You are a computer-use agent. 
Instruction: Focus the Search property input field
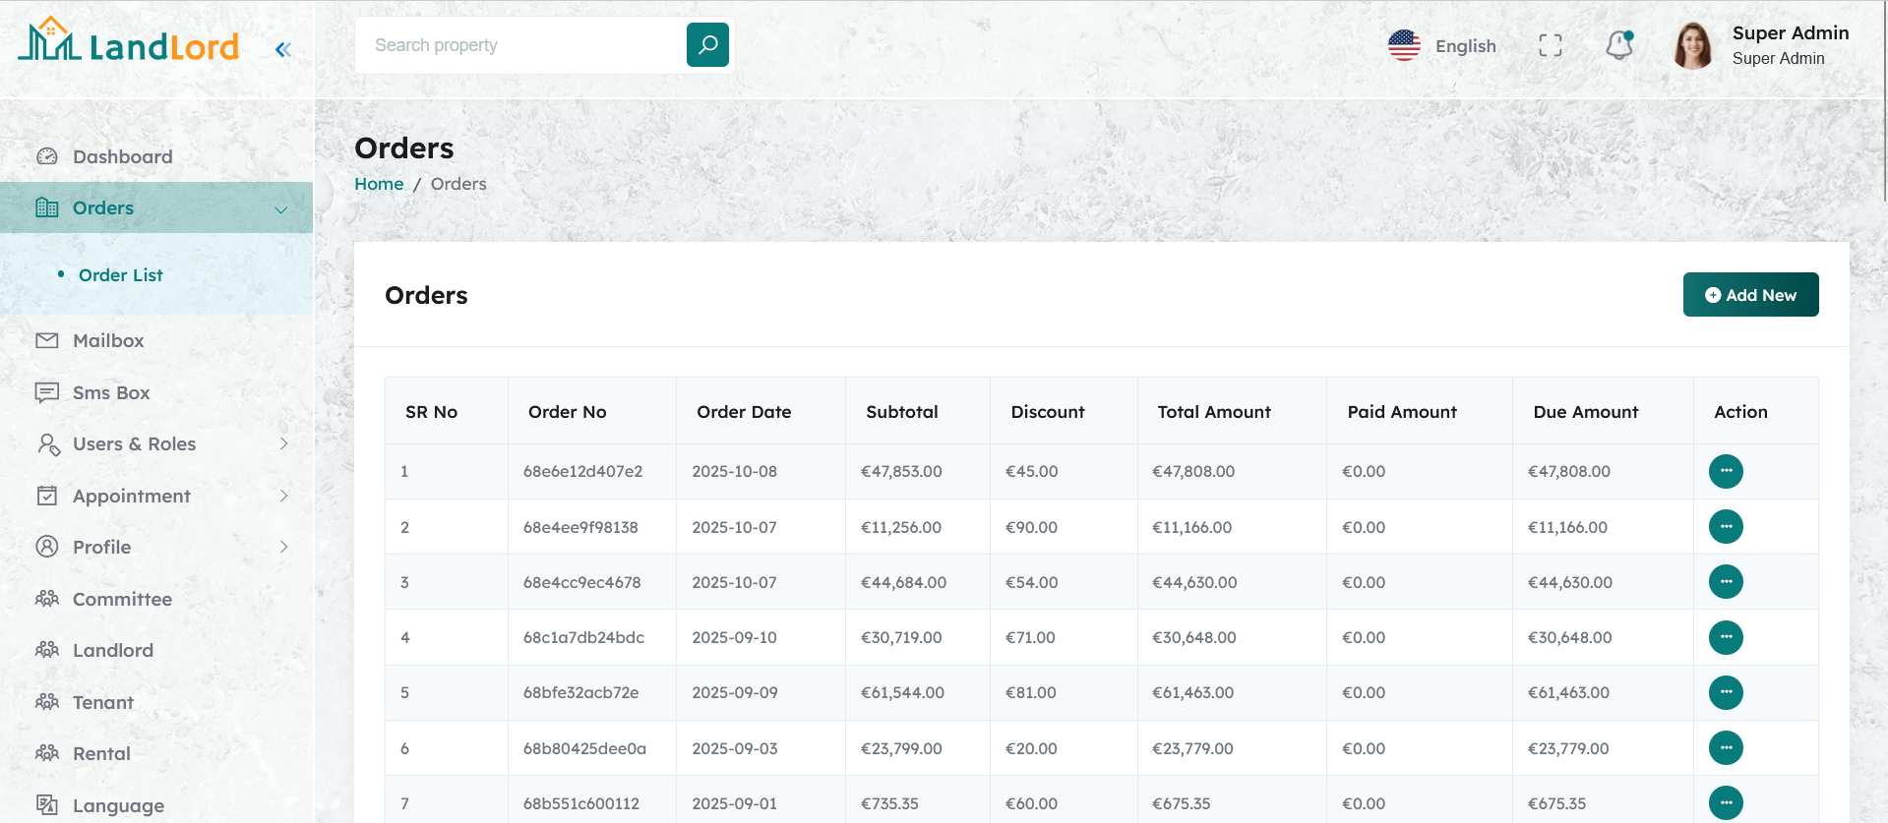[521, 45]
